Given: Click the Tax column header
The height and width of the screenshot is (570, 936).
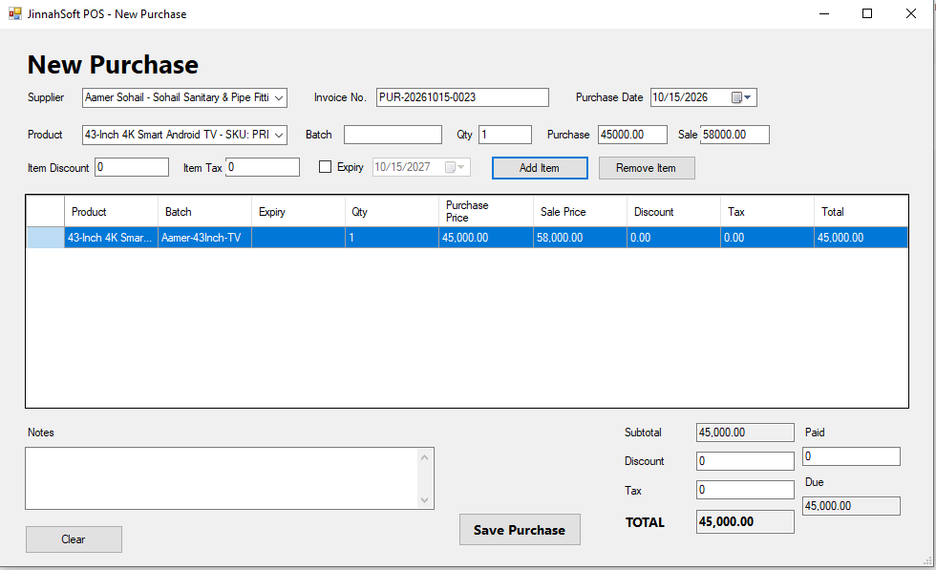Looking at the screenshot, I should [x=768, y=211].
